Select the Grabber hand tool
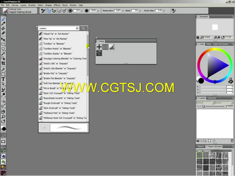 3,112
